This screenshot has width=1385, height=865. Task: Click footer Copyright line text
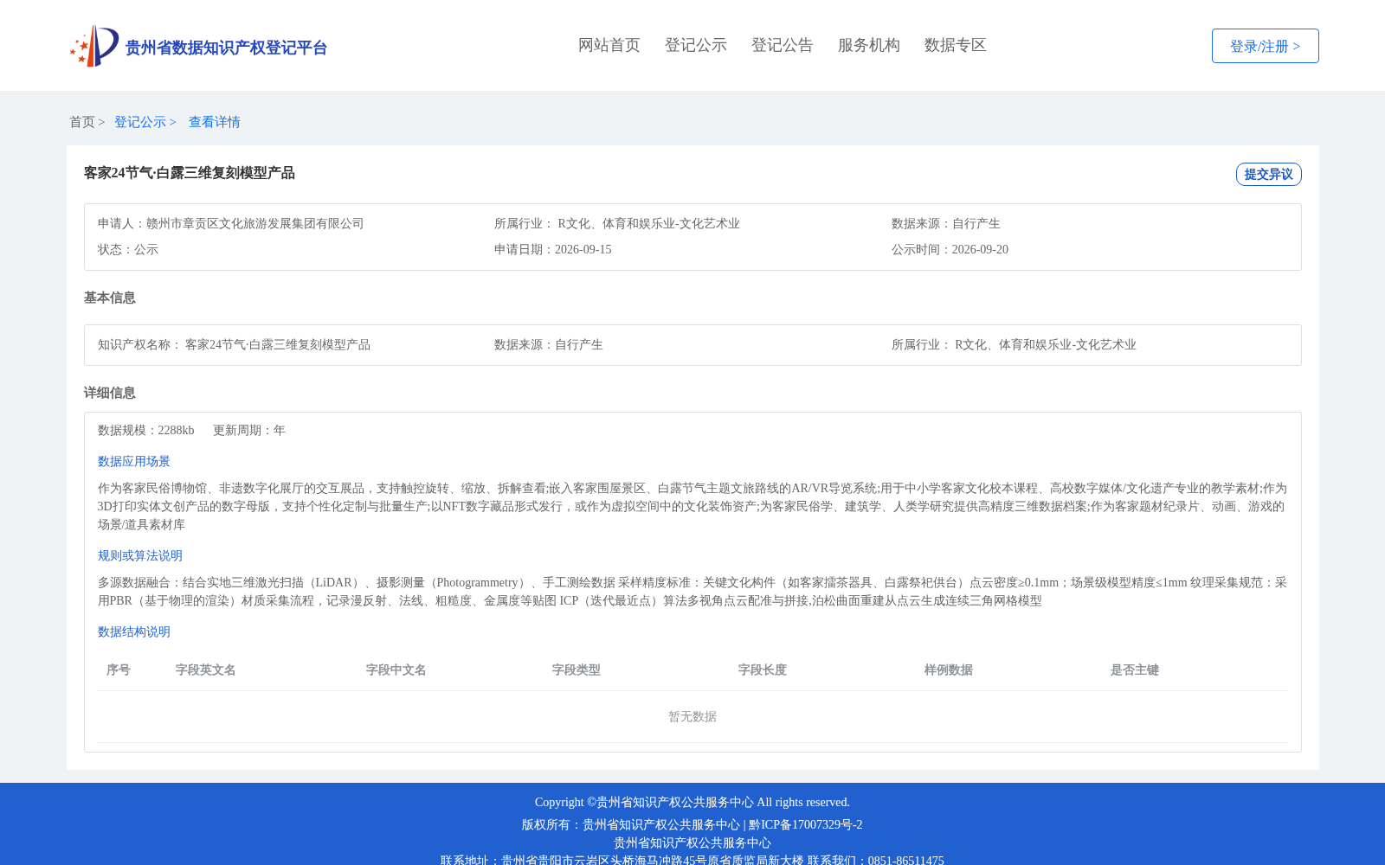(692, 803)
